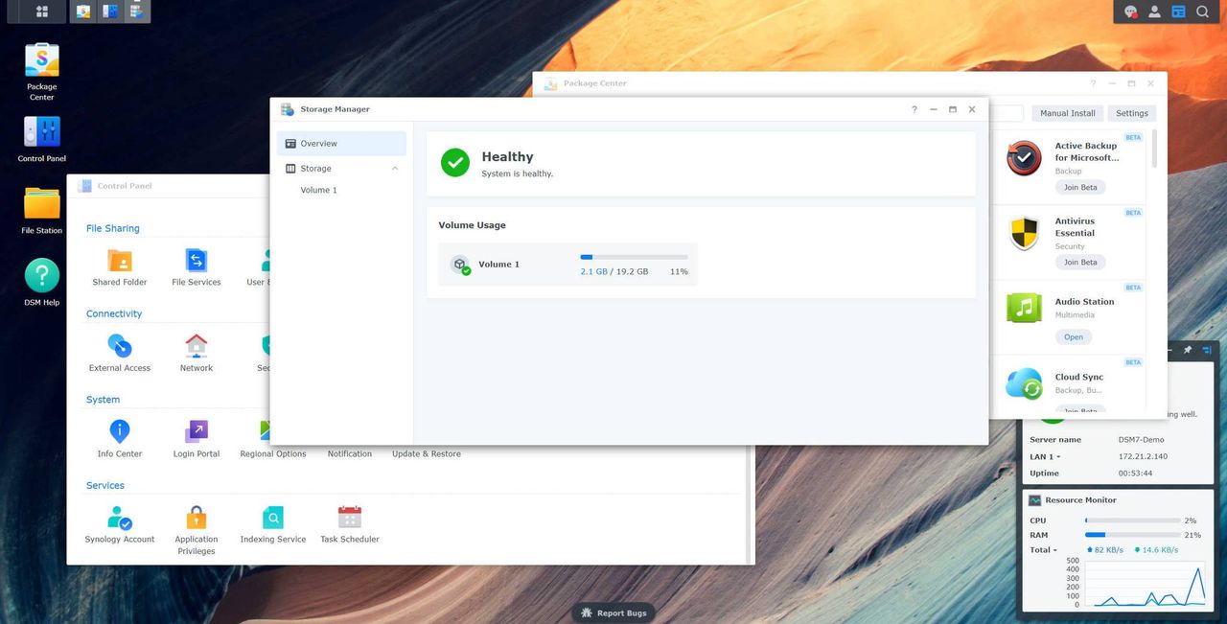Viewport: 1227px width, 624px height.
Task: Open the search magnifier in top bar
Action: 1202,12
